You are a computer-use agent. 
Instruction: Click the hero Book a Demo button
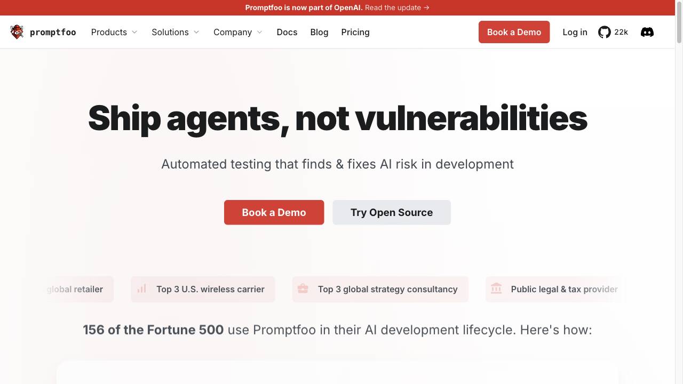point(274,212)
